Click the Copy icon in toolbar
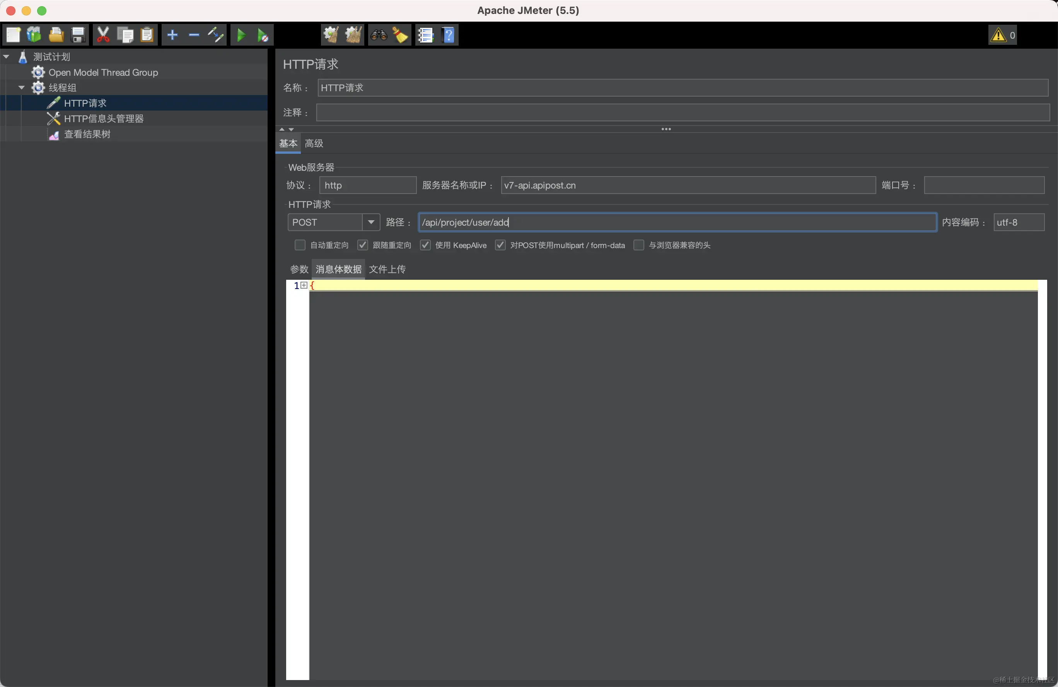 (x=125, y=35)
